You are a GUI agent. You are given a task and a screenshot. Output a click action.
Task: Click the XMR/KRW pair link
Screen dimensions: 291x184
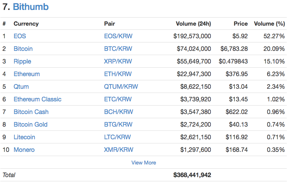(x=118, y=150)
